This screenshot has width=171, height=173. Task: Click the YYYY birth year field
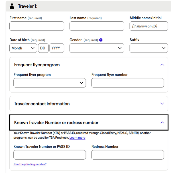[56, 48]
